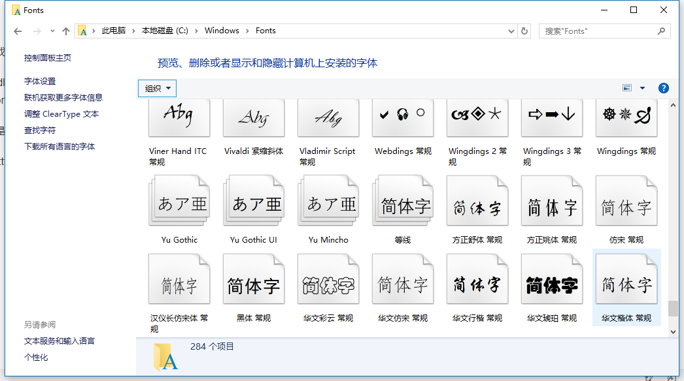The height and width of the screenshot is (381, 684).
Task: Click the 仿宋 常规 font icon
Action: pos(626,200)
